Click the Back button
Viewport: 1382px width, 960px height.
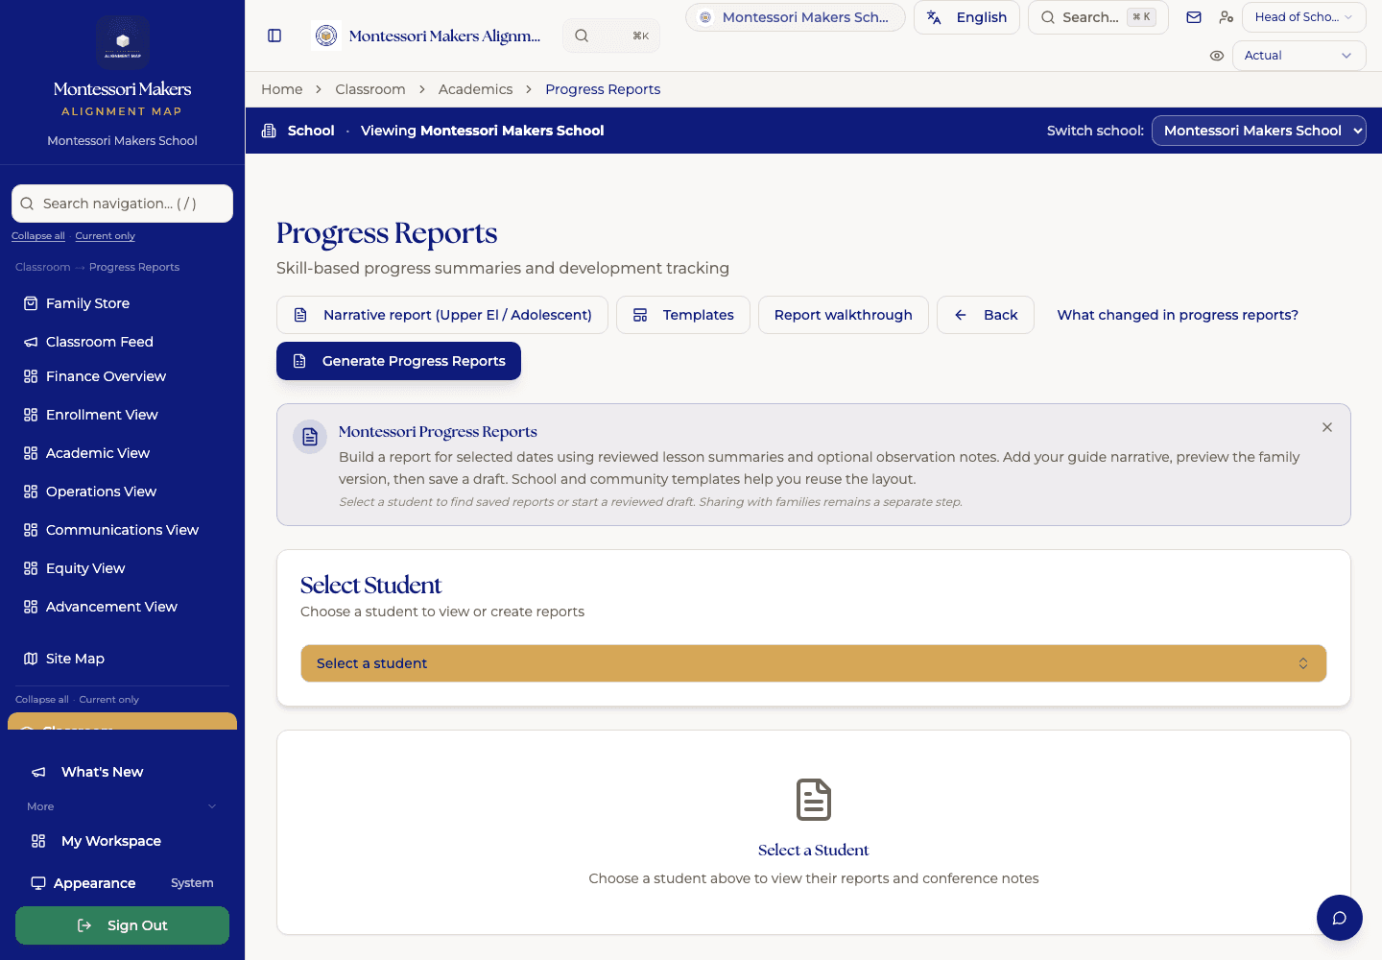[x=986, y=315]
